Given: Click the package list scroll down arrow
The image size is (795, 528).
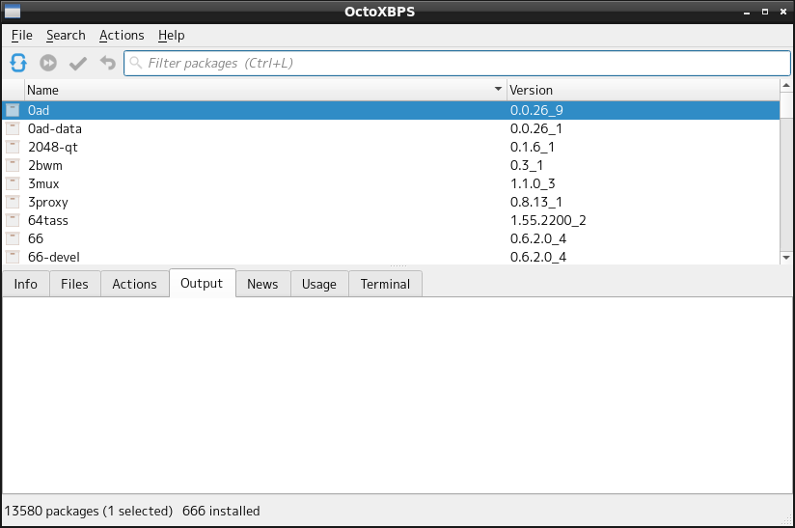Looking at the screenshot, I should (x=786, y=258).
